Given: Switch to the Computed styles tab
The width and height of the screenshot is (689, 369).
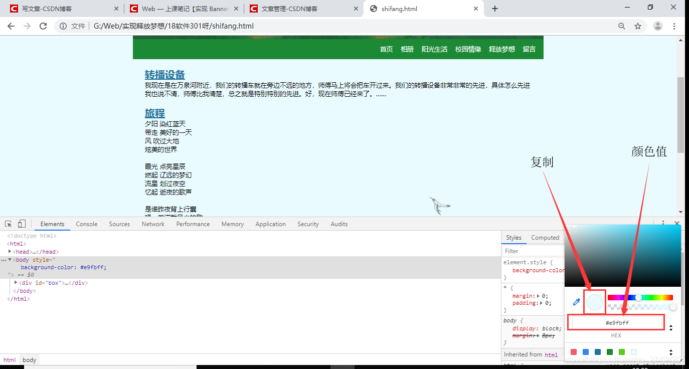Looking at the screenshot, I should [545, 238].
